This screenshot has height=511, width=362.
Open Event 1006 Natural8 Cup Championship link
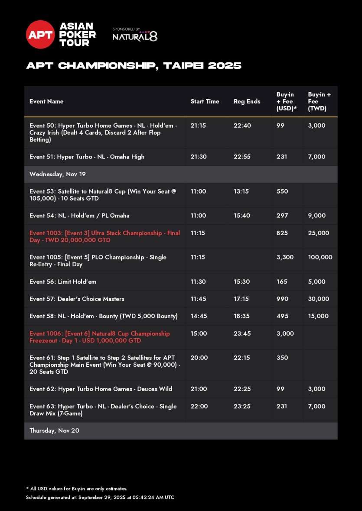[99, 337]
